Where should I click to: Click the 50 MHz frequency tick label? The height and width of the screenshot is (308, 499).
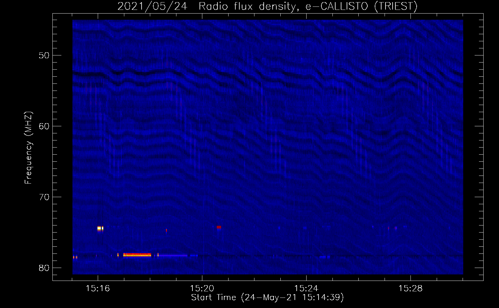(x=44, y=55)
